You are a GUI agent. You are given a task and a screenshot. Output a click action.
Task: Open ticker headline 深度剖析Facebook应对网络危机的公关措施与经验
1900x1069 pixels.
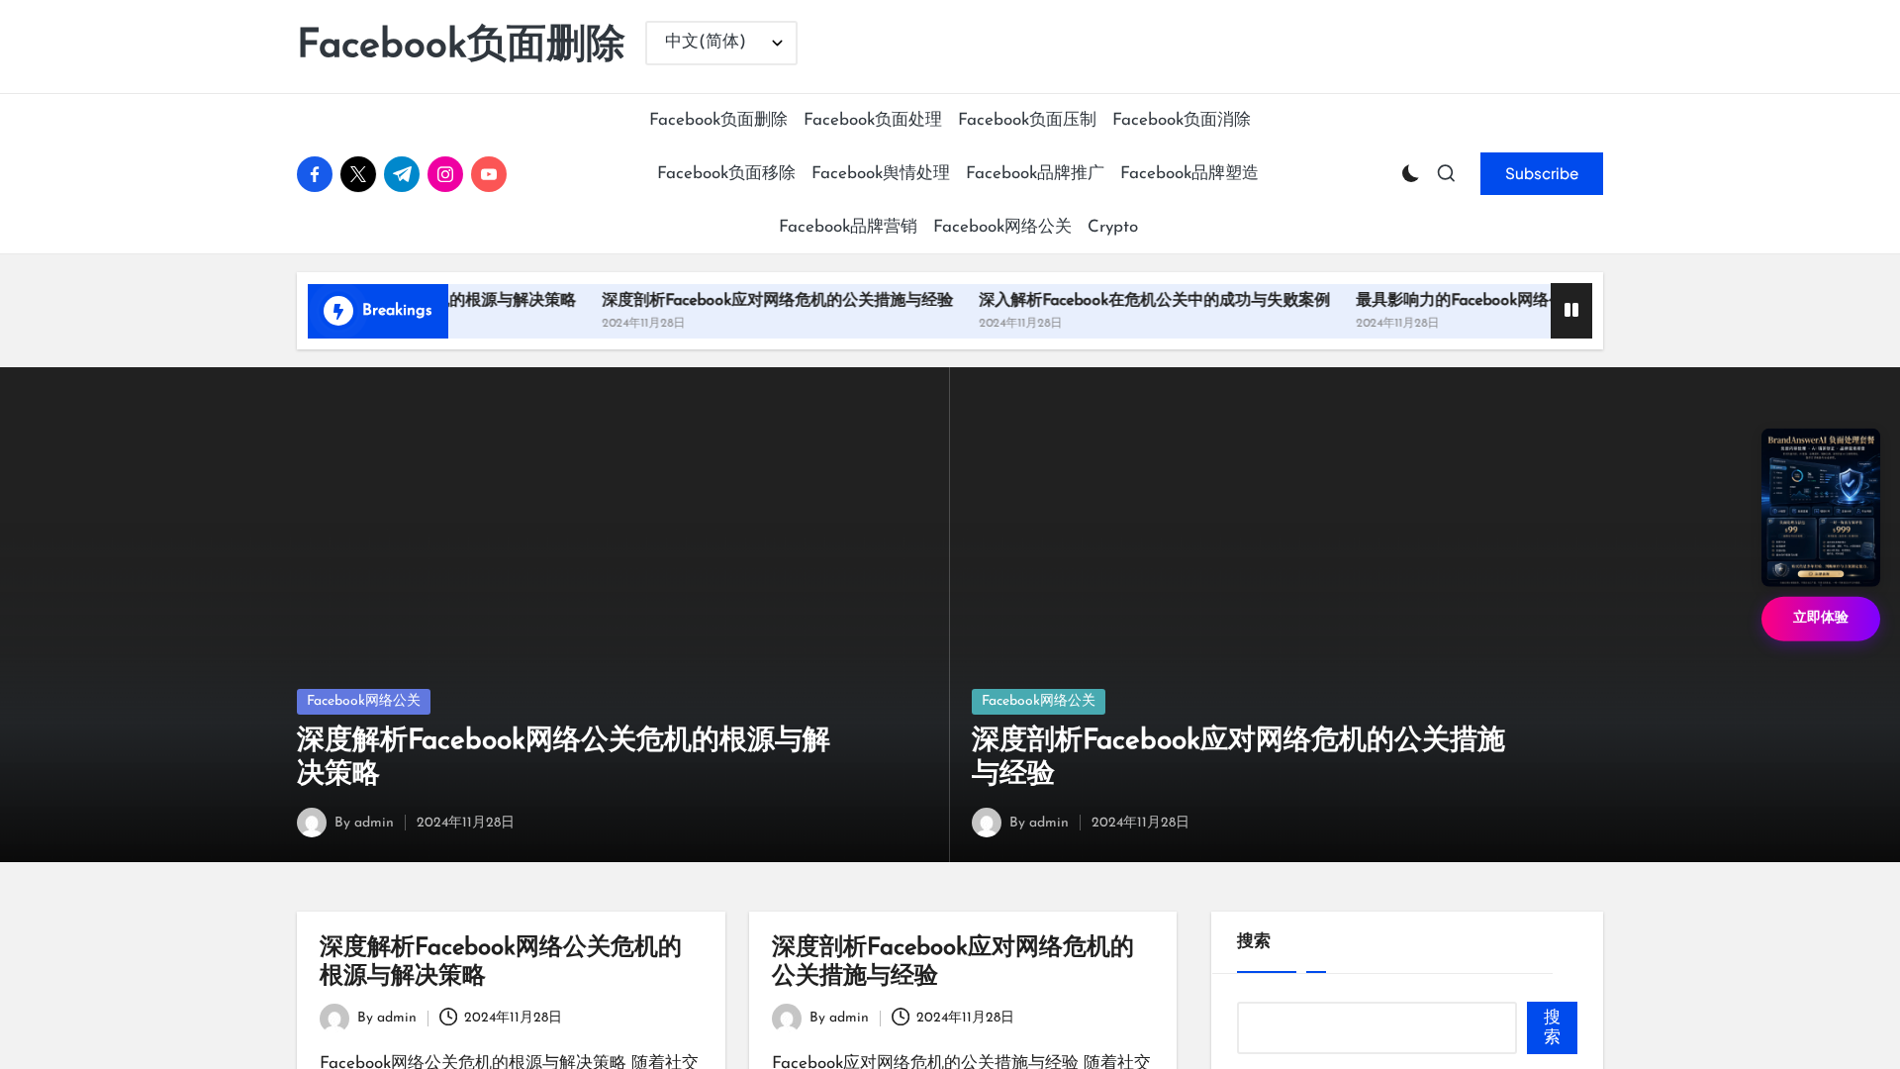[x=777, y=300]
